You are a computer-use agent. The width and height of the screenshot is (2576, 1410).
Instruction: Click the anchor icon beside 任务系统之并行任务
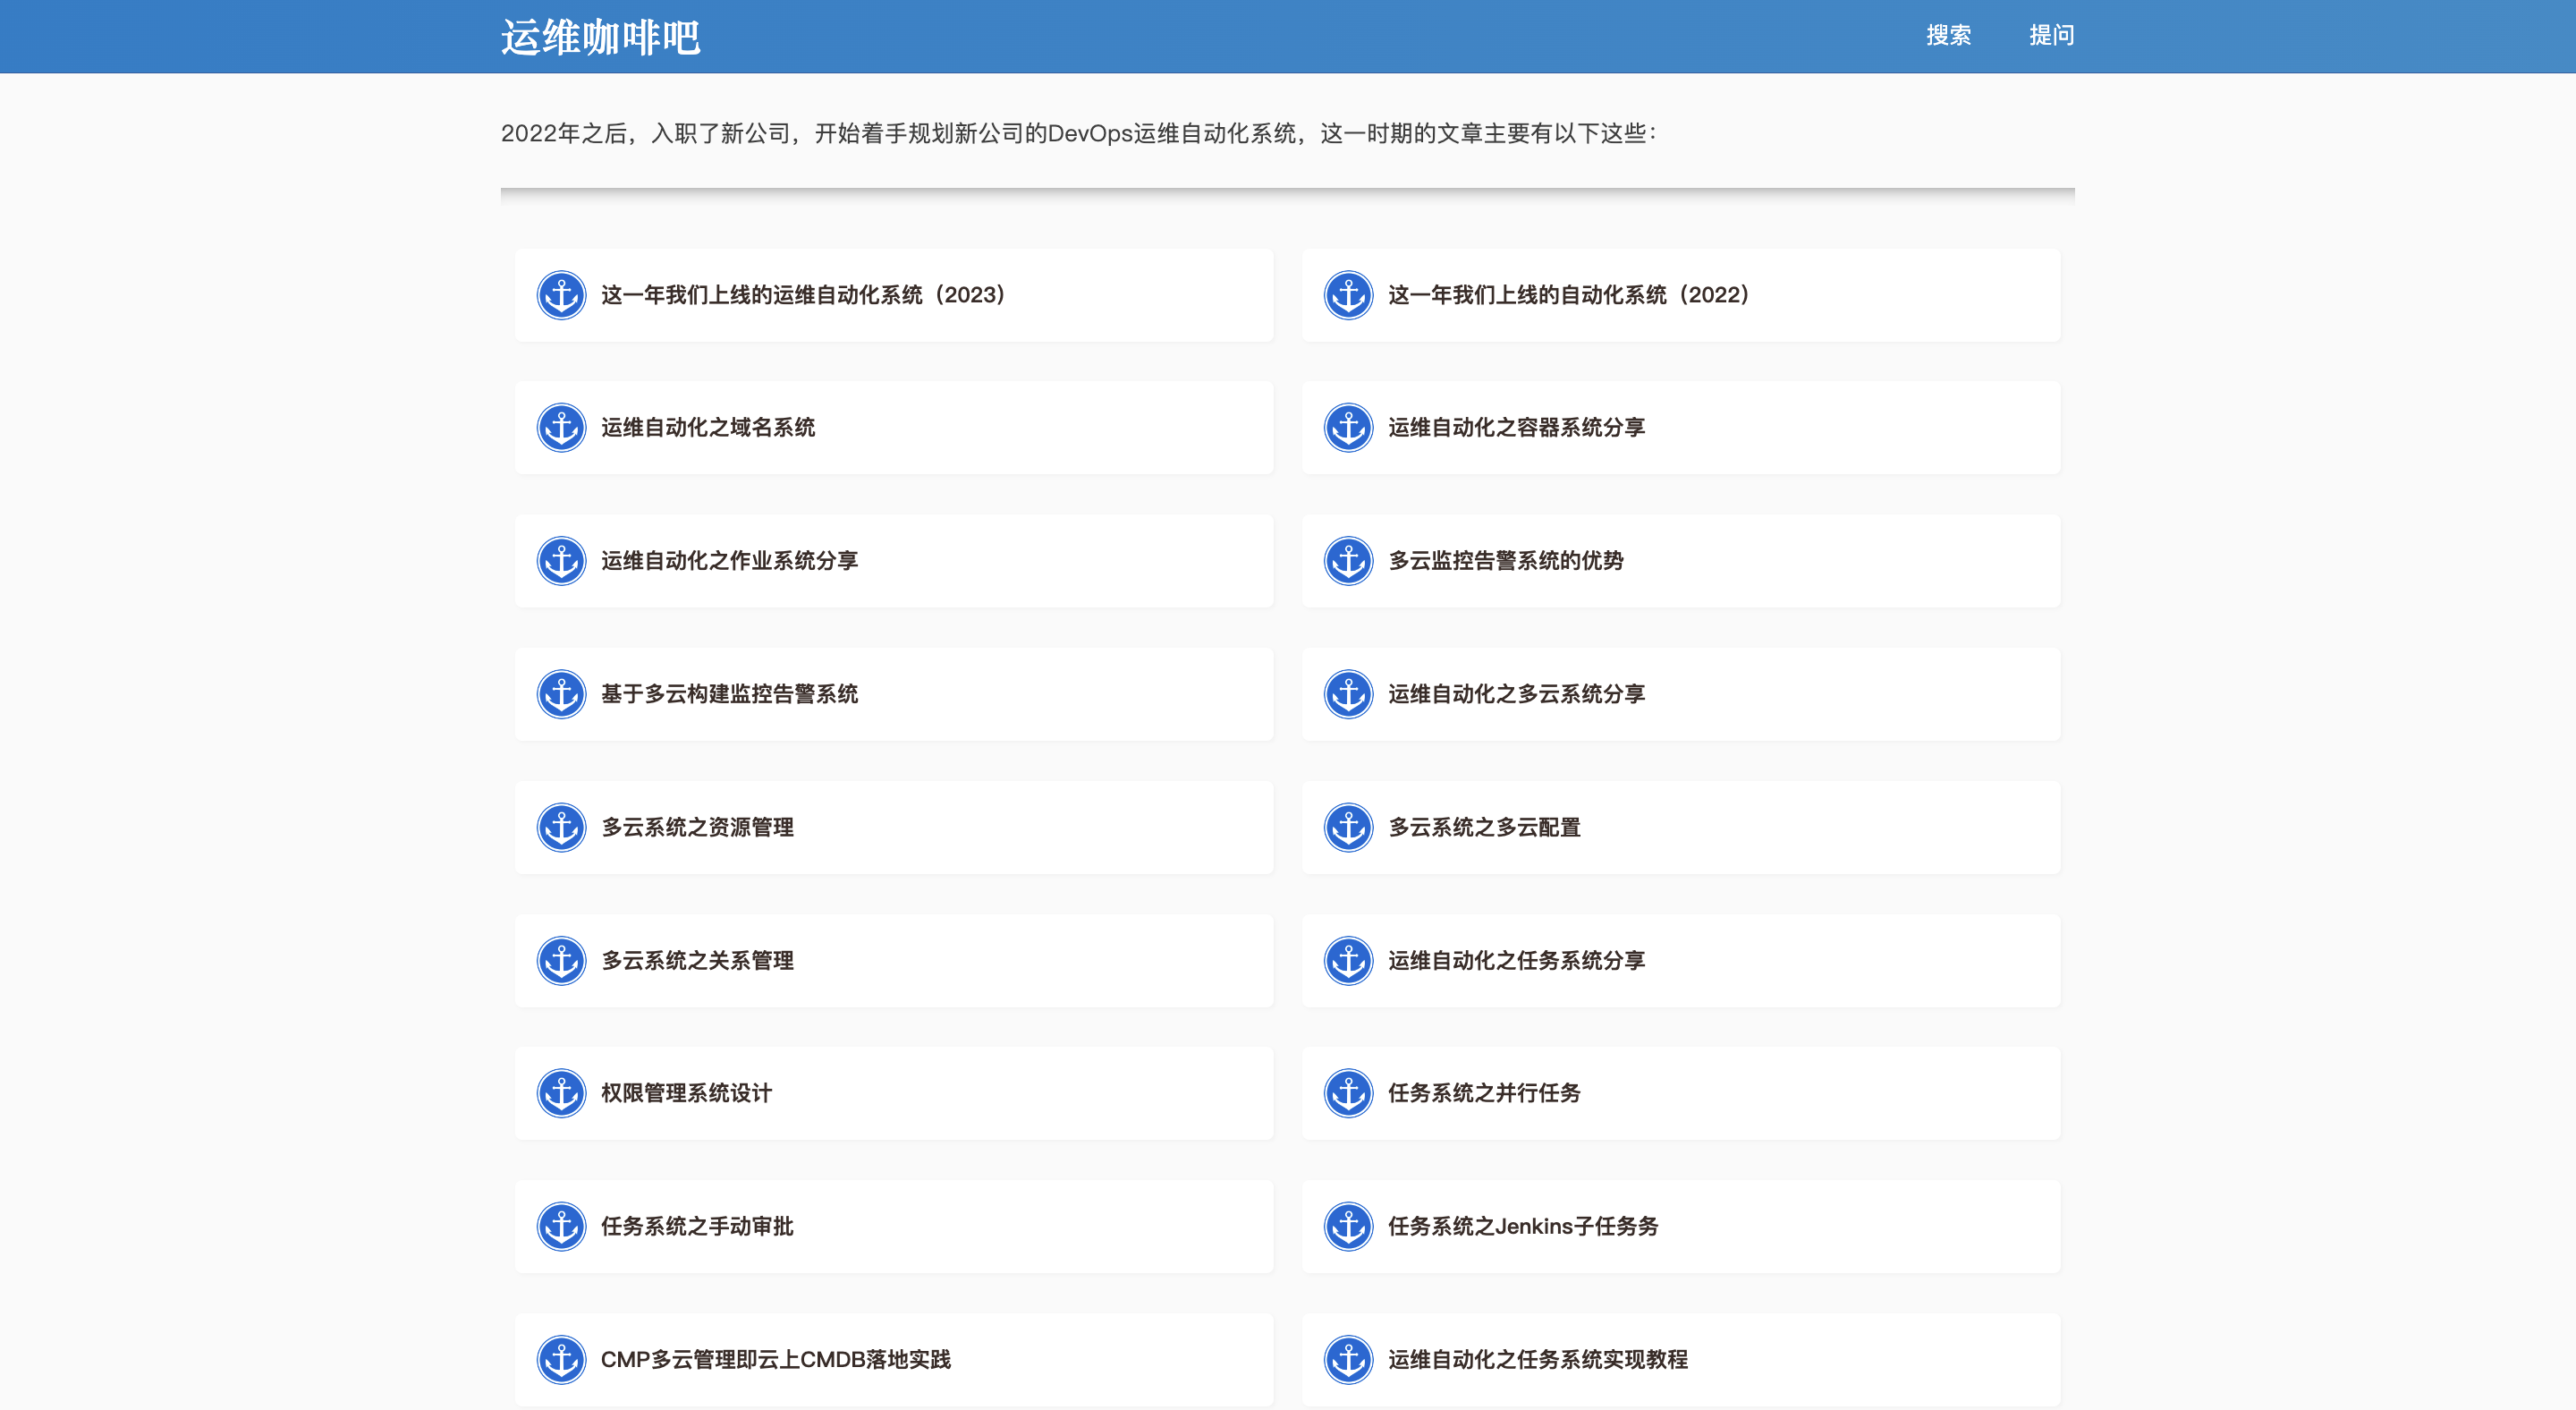pyautogui.click(x=1348, y=1093)
